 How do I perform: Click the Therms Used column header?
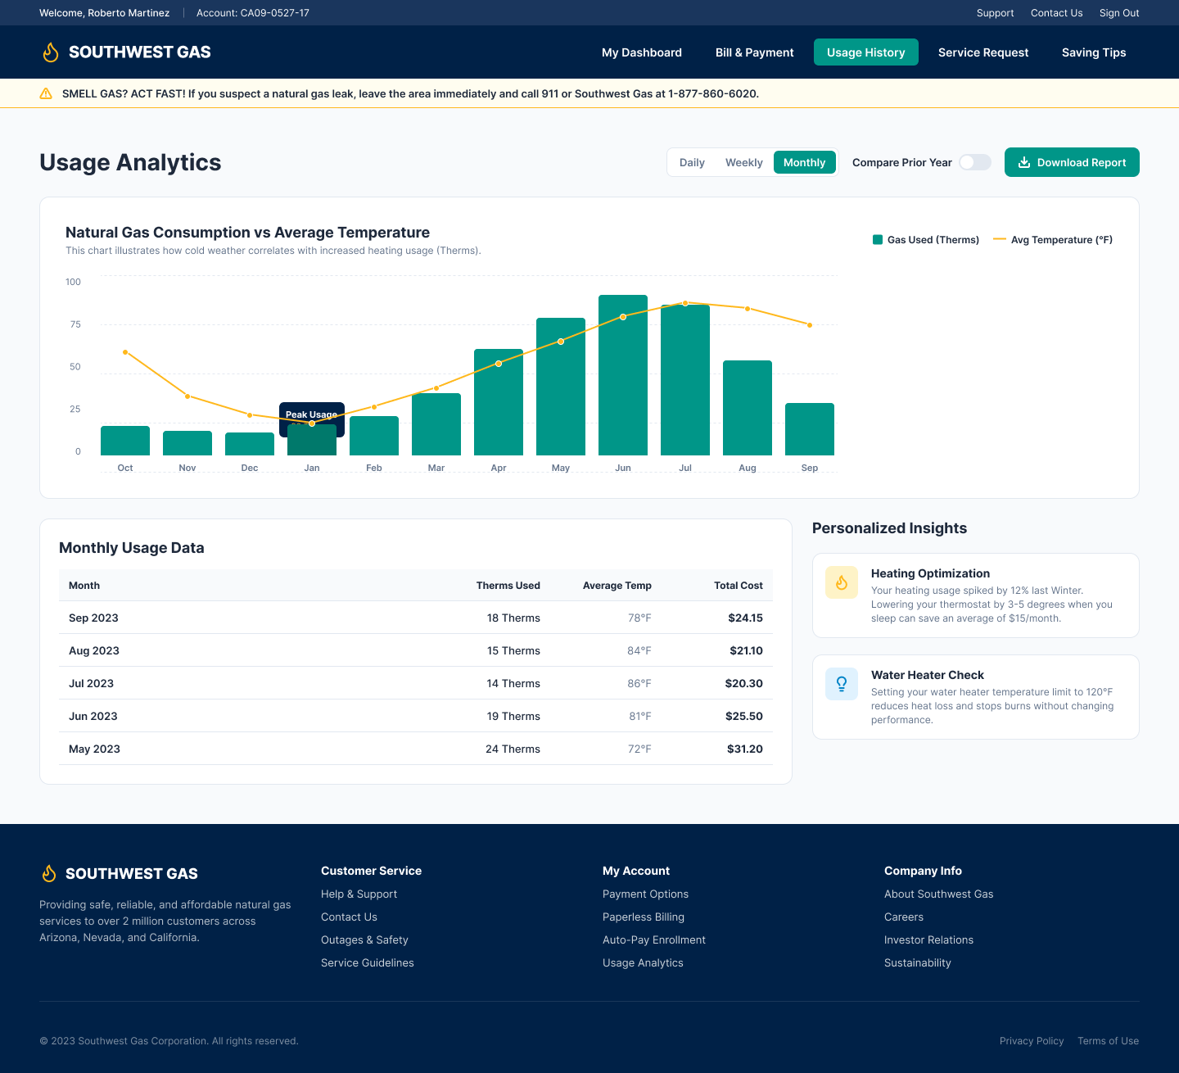pos(508,586)
